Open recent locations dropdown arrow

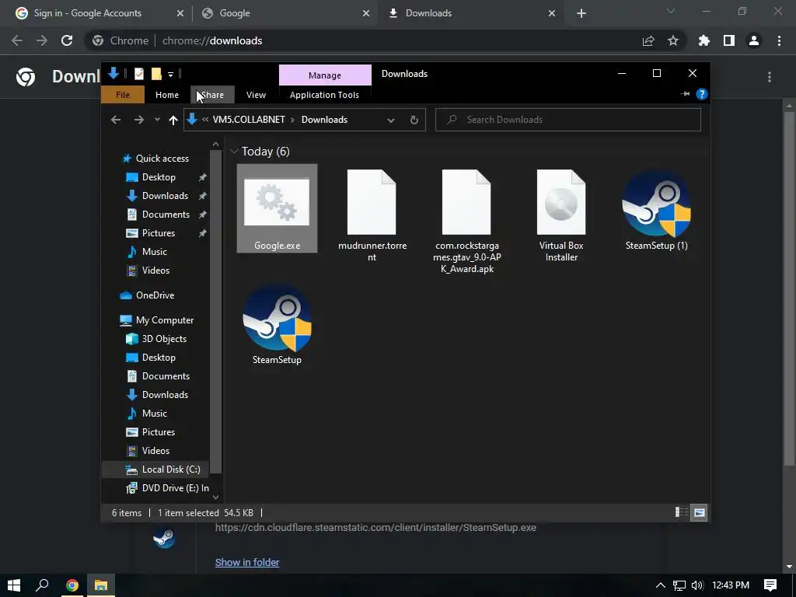pyautogui.click(x=157, y=120)
